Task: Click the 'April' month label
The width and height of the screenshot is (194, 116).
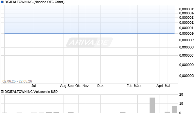Action: (160, 86)
